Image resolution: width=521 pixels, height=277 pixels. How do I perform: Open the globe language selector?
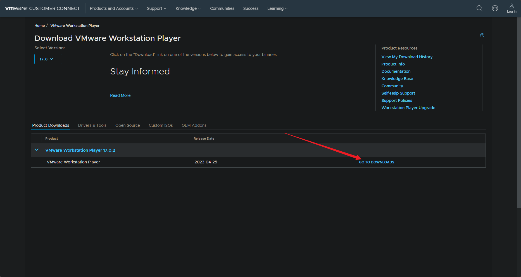[495, 8]
